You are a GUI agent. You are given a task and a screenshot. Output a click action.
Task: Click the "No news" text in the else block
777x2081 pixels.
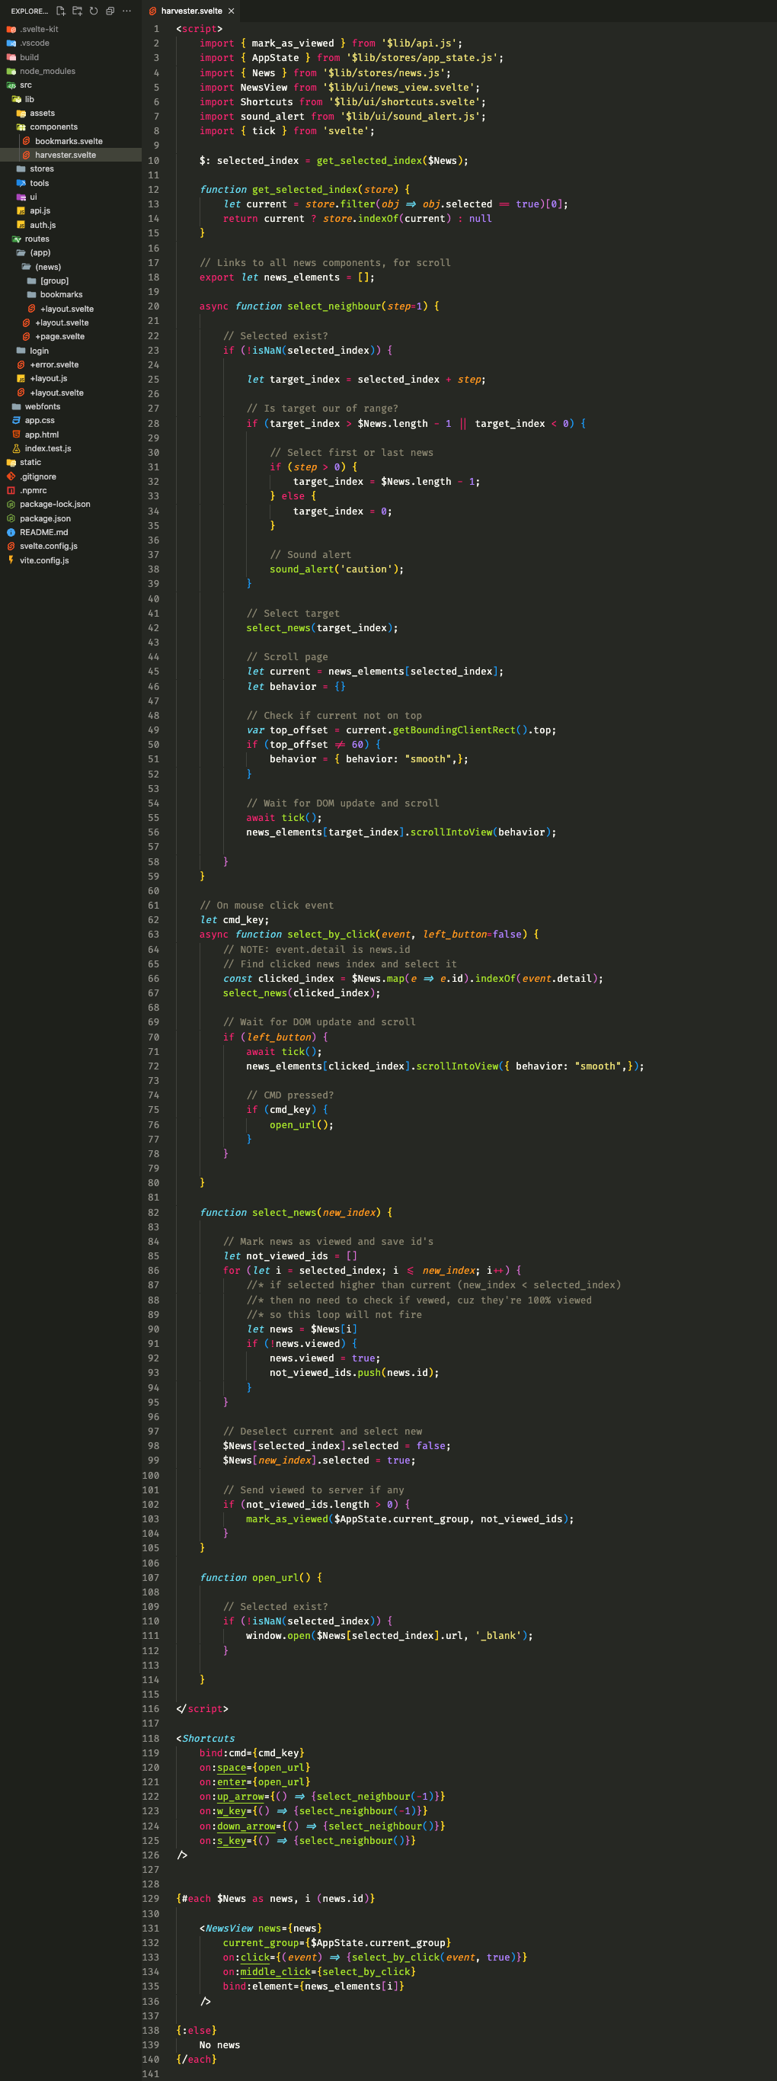click(219, 2044)
